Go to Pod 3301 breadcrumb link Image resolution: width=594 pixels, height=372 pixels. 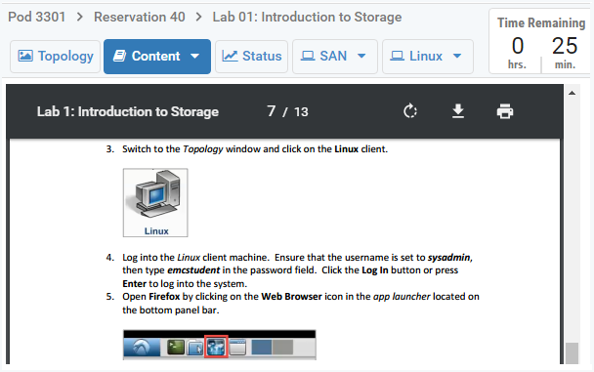tap(37, 17)
